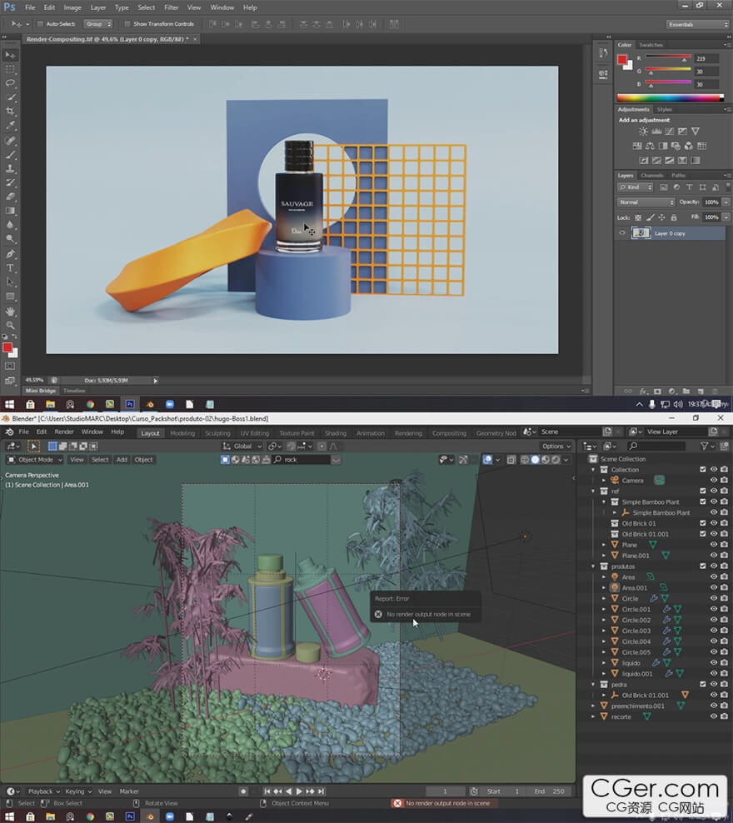
Task: Click the color spectrum ramp bar
Action: click(670, 97)
